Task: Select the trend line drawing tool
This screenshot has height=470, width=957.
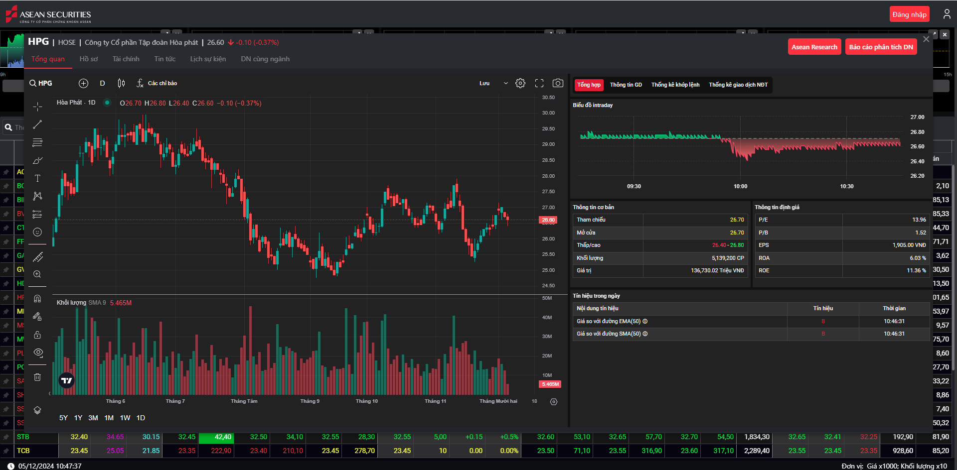Action: 37,124
